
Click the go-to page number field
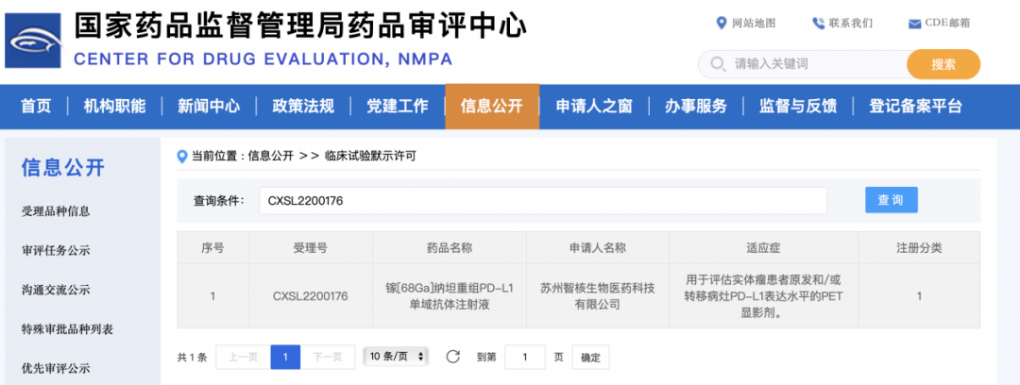pyautogui.click(x=525, y=357)
